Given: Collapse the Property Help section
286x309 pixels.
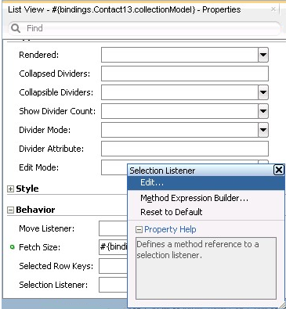Looking at the screenshot, I should click(x=139, y=230).
